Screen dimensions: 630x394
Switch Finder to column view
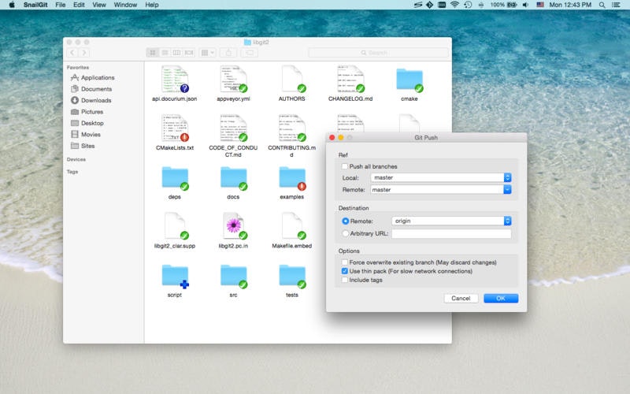(x=176, y=53)
